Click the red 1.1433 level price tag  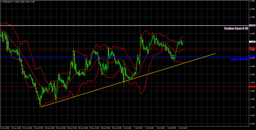tap(252, 48)
